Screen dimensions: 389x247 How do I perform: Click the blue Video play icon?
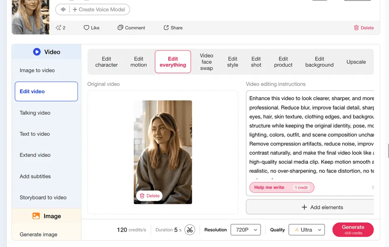tap(37, 52)
